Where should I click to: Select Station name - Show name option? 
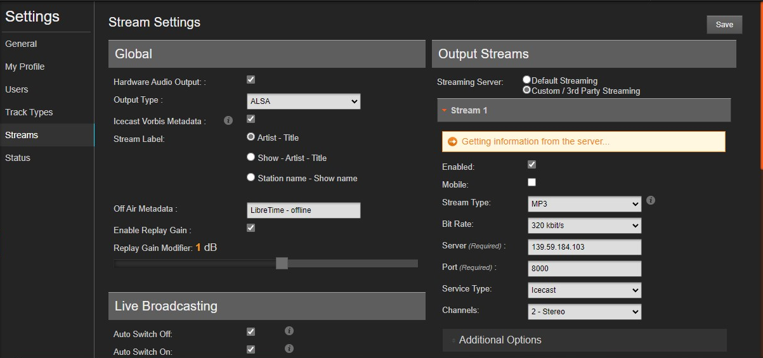[251, 177]
